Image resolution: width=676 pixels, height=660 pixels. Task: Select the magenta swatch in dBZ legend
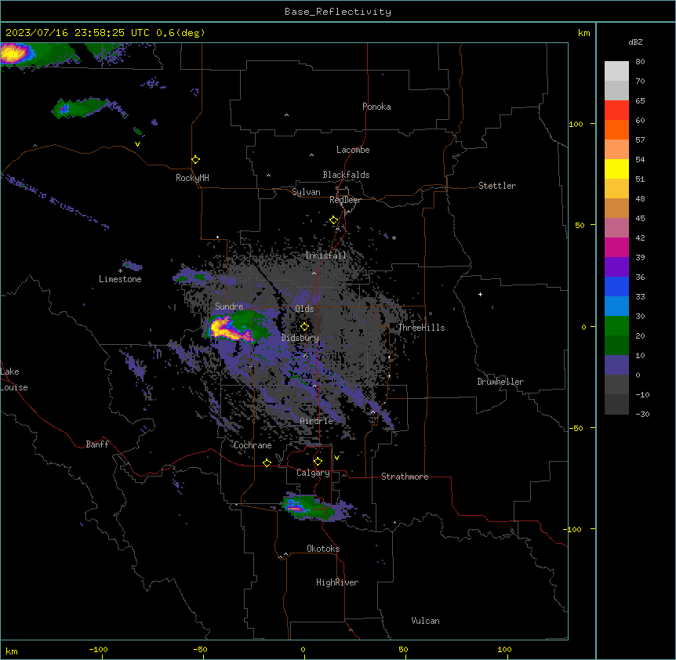click(616, 247)
